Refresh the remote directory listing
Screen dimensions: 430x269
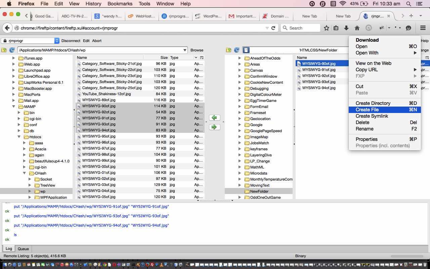[236, 50]
